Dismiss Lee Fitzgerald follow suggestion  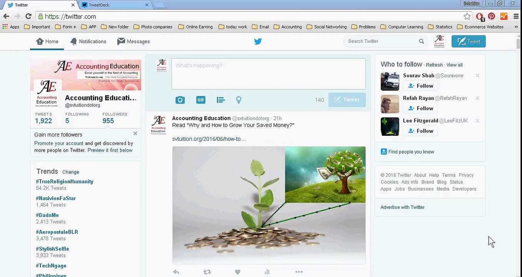477,121
